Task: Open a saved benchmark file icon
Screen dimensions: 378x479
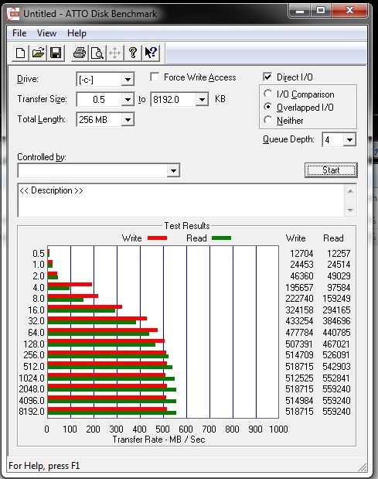Action: (x=38, y=53)
